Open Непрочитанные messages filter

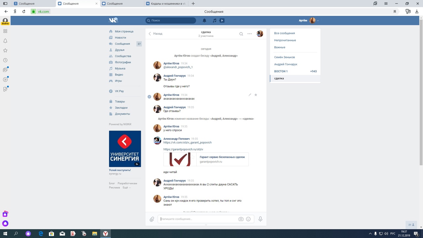coord(285,40)
